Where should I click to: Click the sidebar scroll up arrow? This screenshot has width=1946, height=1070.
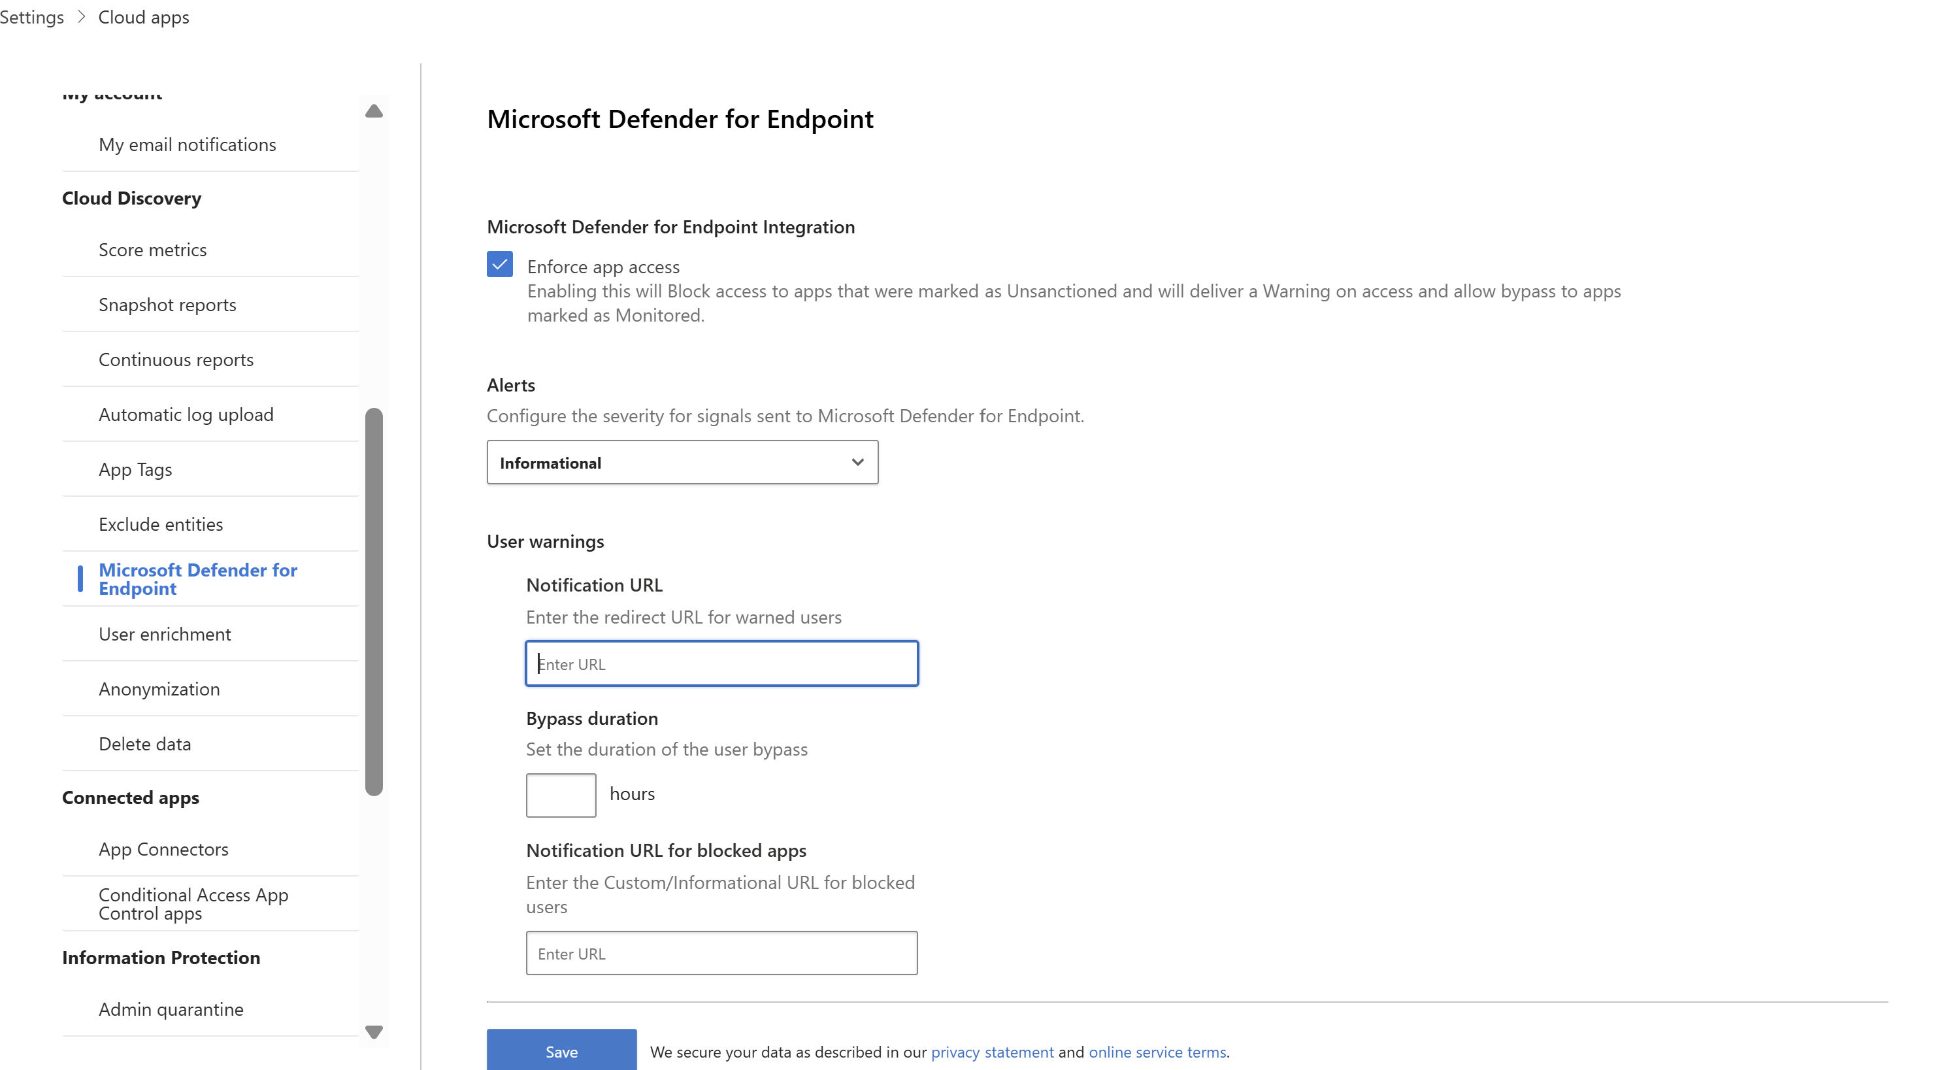tap(374, 112)
